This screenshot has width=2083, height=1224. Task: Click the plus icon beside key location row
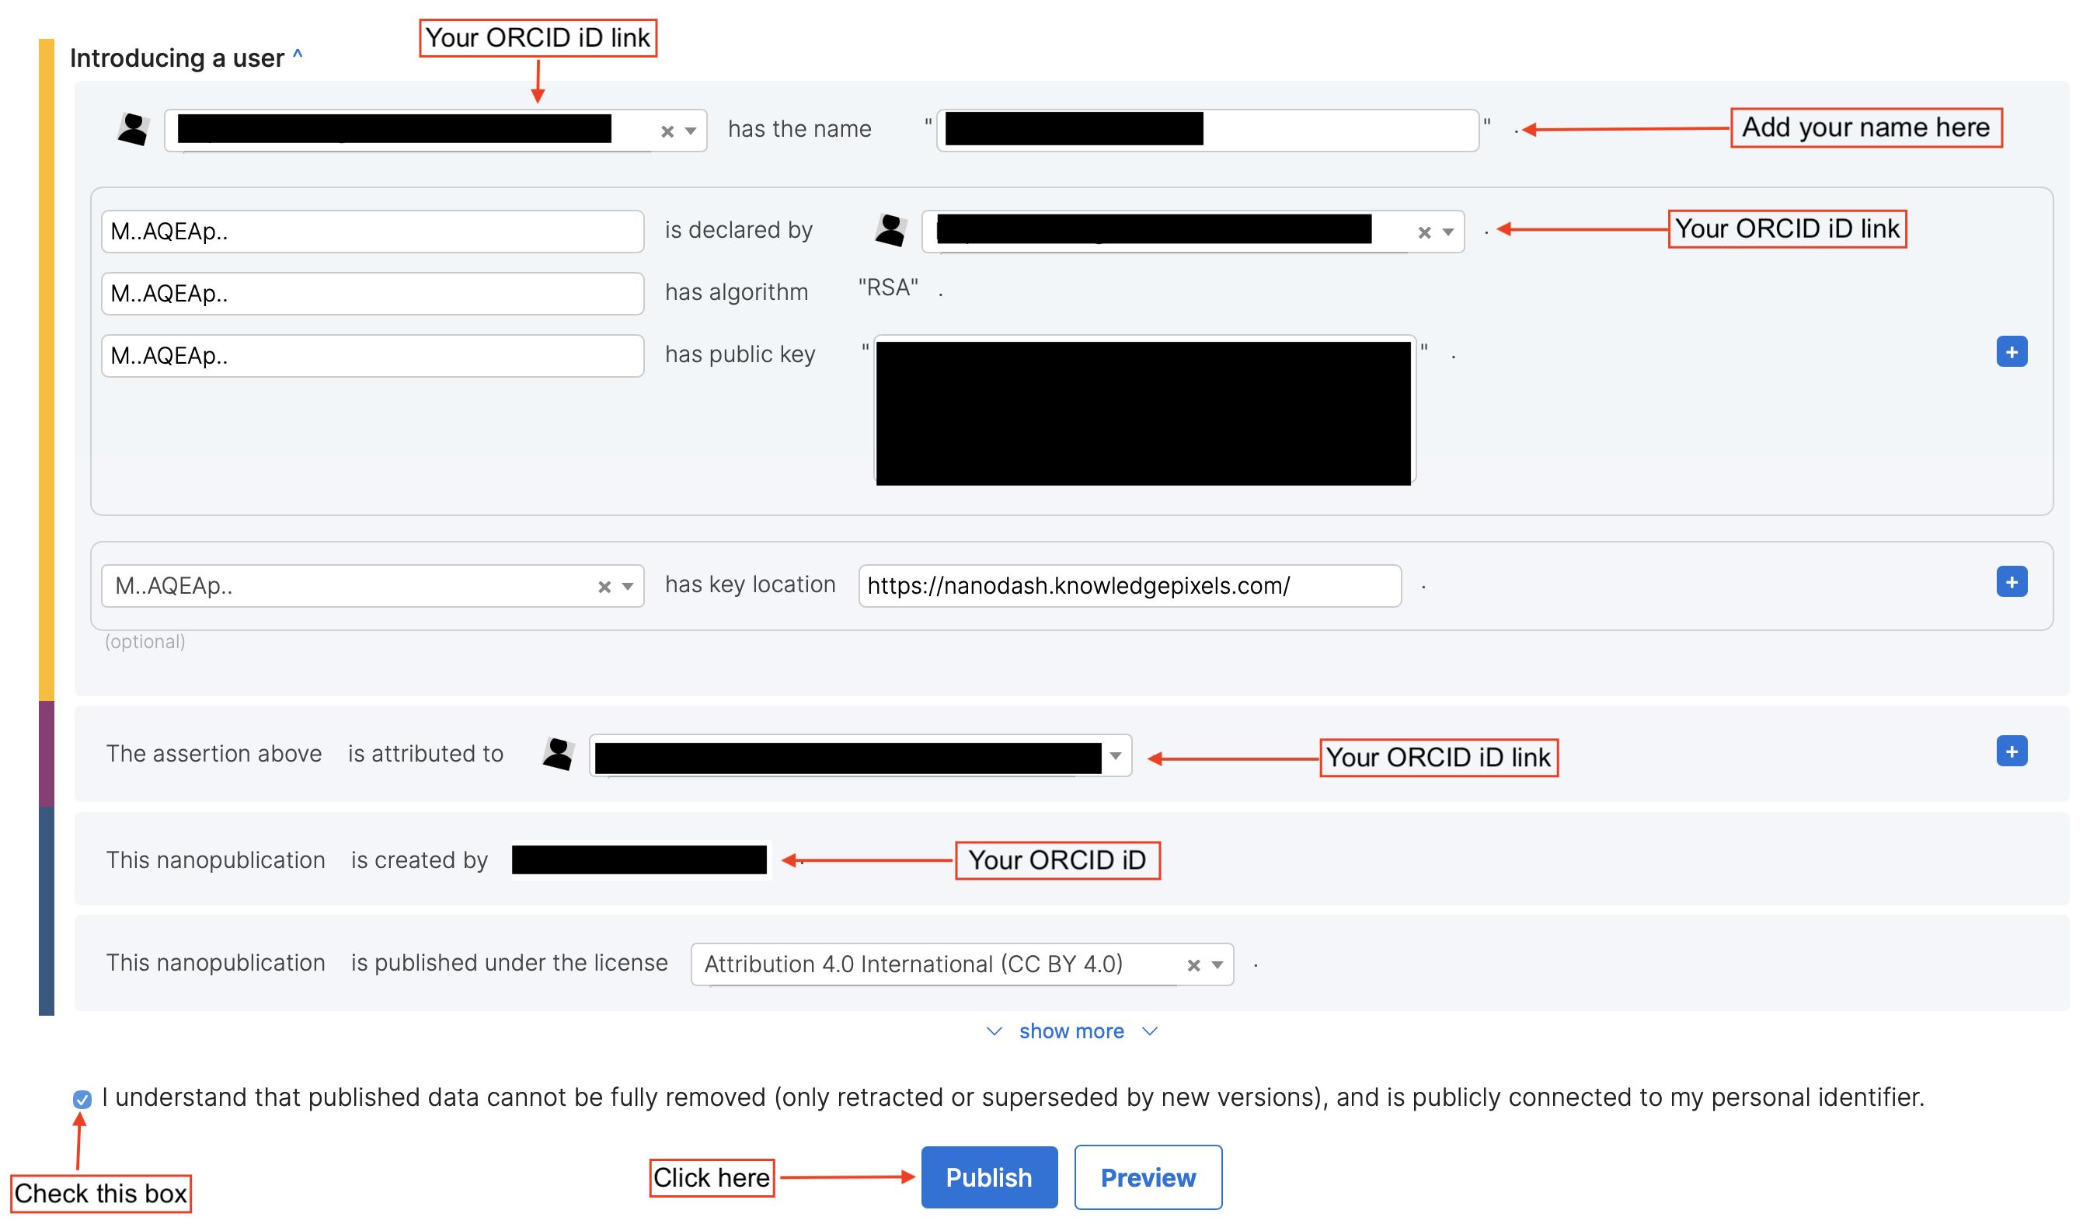2011,582
